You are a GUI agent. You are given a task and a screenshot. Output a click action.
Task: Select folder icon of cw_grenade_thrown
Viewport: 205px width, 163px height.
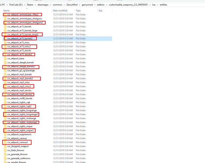click(5, 154)
